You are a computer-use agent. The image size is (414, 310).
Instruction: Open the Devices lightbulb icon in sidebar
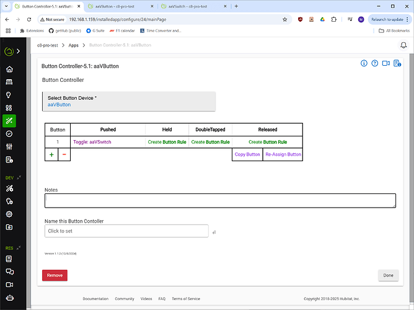click(x=9, y=95)
